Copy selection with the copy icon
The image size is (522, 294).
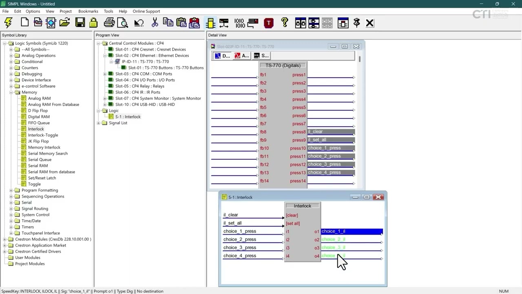168,23
